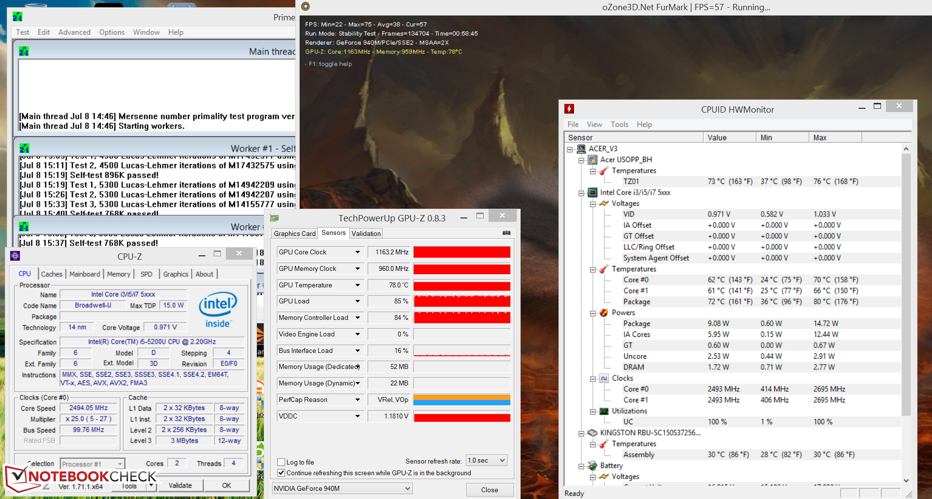Click the Sensor column header in HWMonitor
The width and height of the screenshot is (932, 499).
[x=634, y=137]
